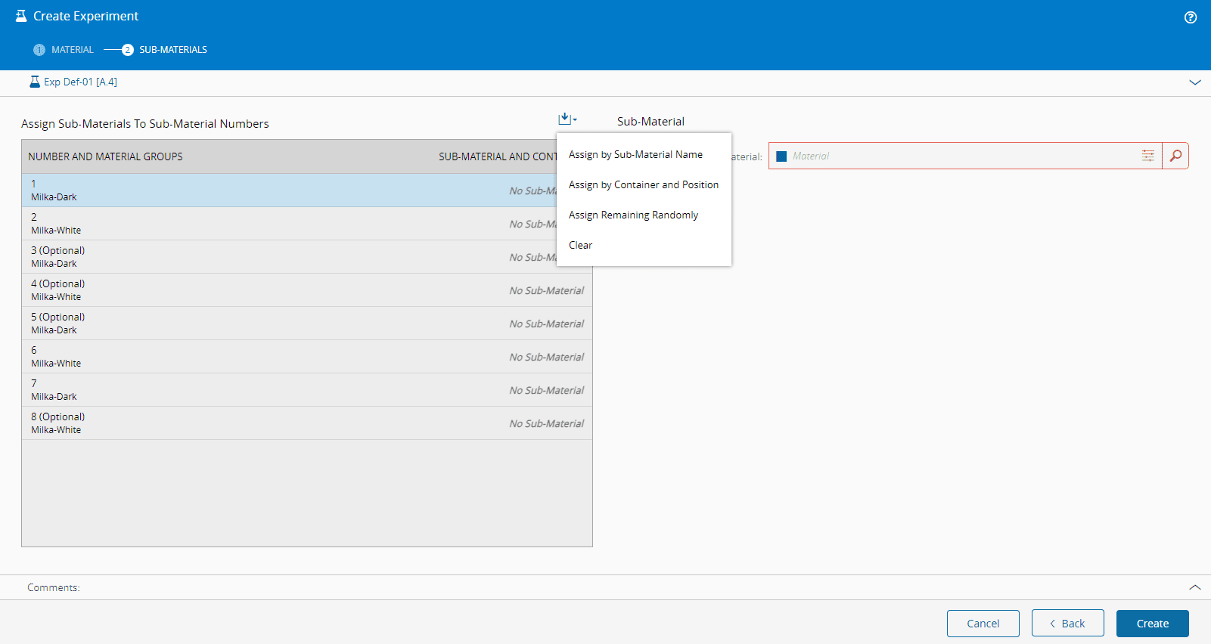Click the step 2 Sub-Materials circle icon
This screenshot has width=1211, height=644.
(x=128, y=50)
